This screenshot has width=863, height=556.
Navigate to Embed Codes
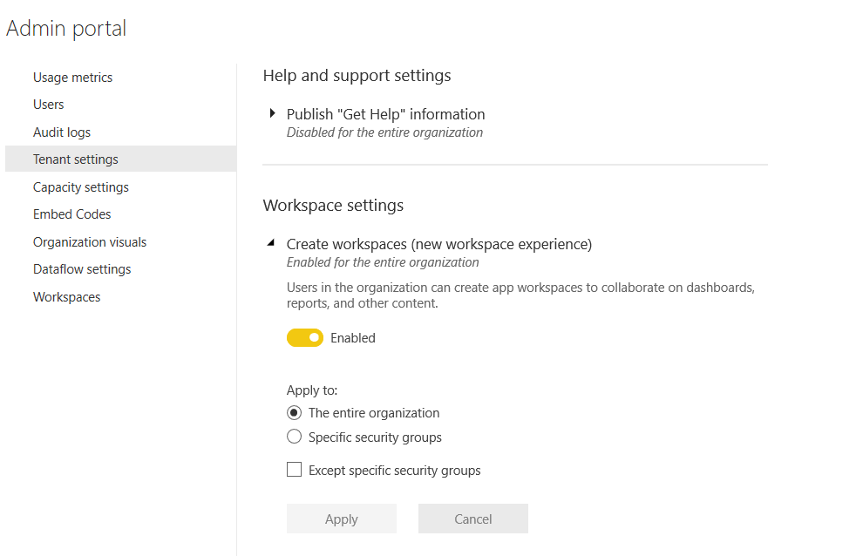point(72,214)
